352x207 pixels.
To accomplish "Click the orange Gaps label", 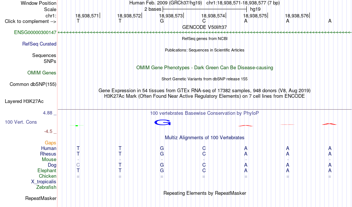I will point(50,143).
